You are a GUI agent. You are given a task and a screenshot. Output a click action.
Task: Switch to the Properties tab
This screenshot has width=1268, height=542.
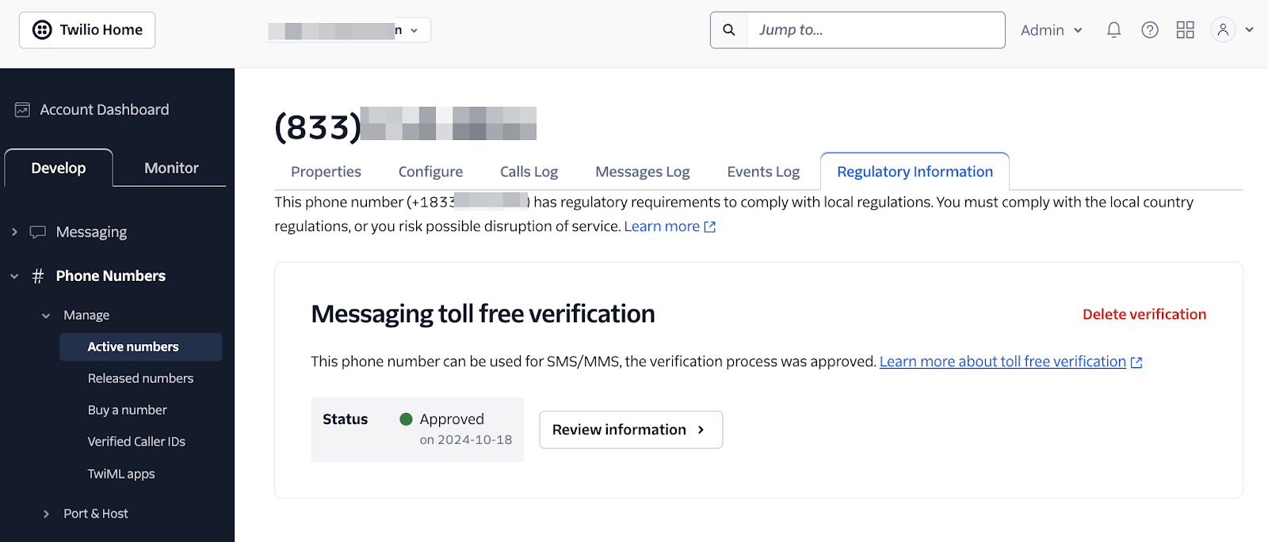click(326, 172)
